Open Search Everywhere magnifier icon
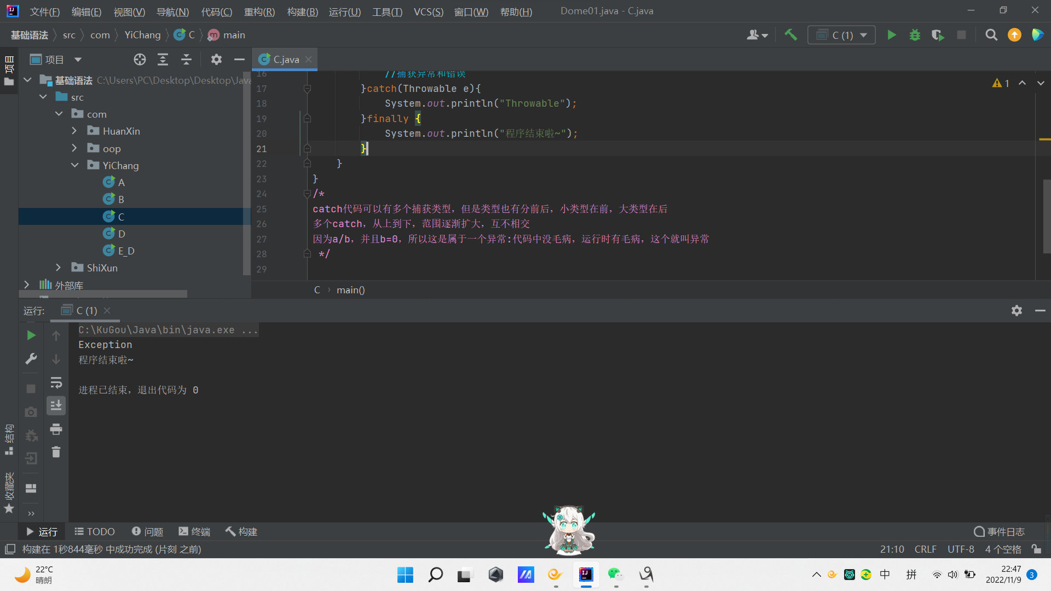 point(991,35)
